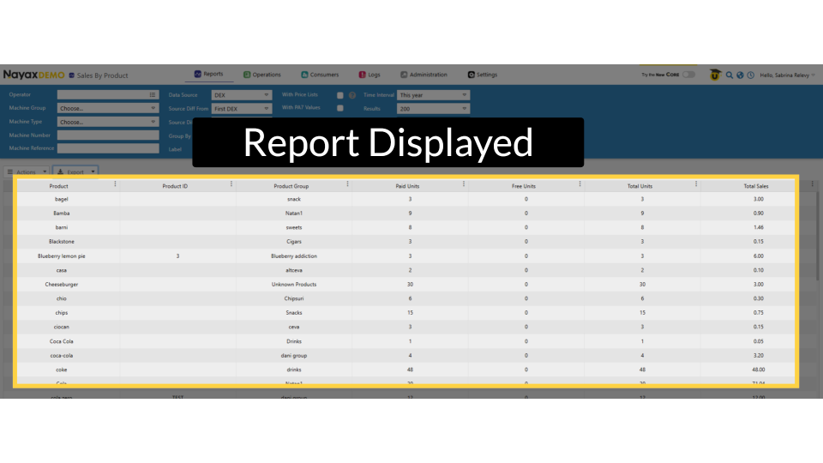
Task: Expand the Data Source dropdown
Action: tap(241, 95)
